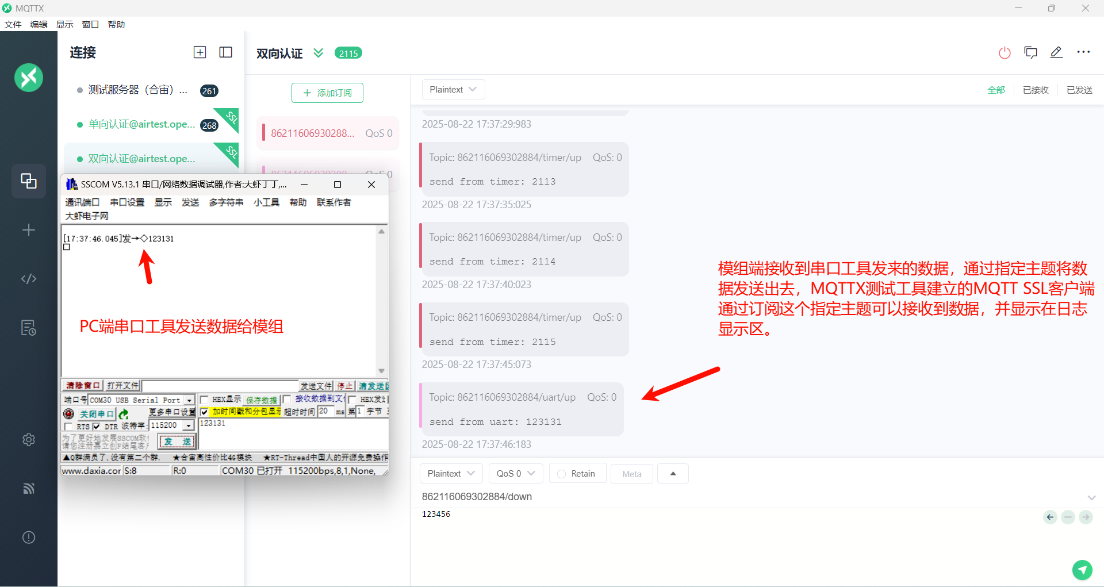This screenshot has height=587, width=1104.
Task: Click the topic field 862116069302884/down
Action: pyautogui.click(x=477, y=497)
